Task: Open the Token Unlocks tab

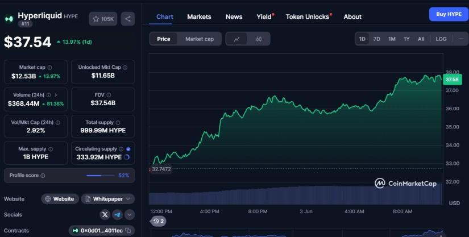Action: [308, 16]
